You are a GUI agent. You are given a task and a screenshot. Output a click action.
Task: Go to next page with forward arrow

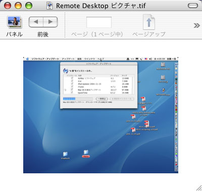(x=50, y=22)
